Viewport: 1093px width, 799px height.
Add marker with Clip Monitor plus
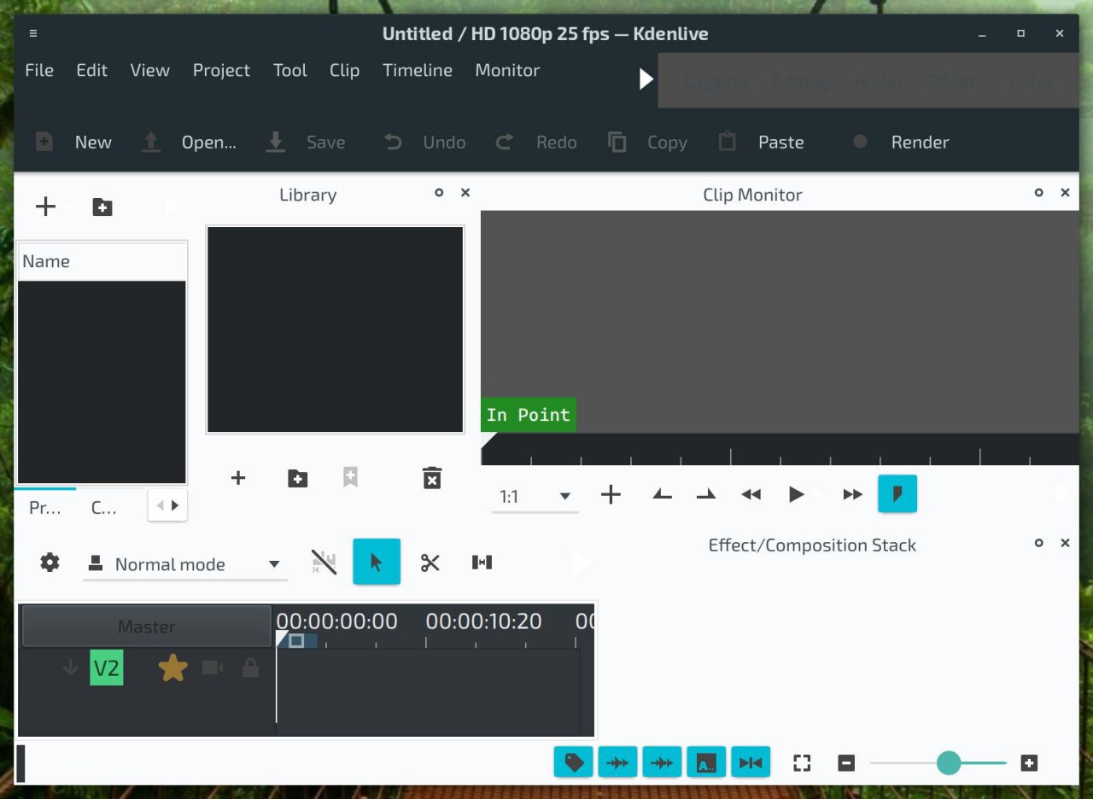[x=611, y=494]
